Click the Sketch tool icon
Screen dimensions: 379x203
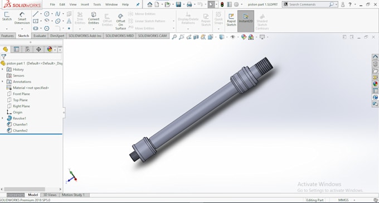7,16
